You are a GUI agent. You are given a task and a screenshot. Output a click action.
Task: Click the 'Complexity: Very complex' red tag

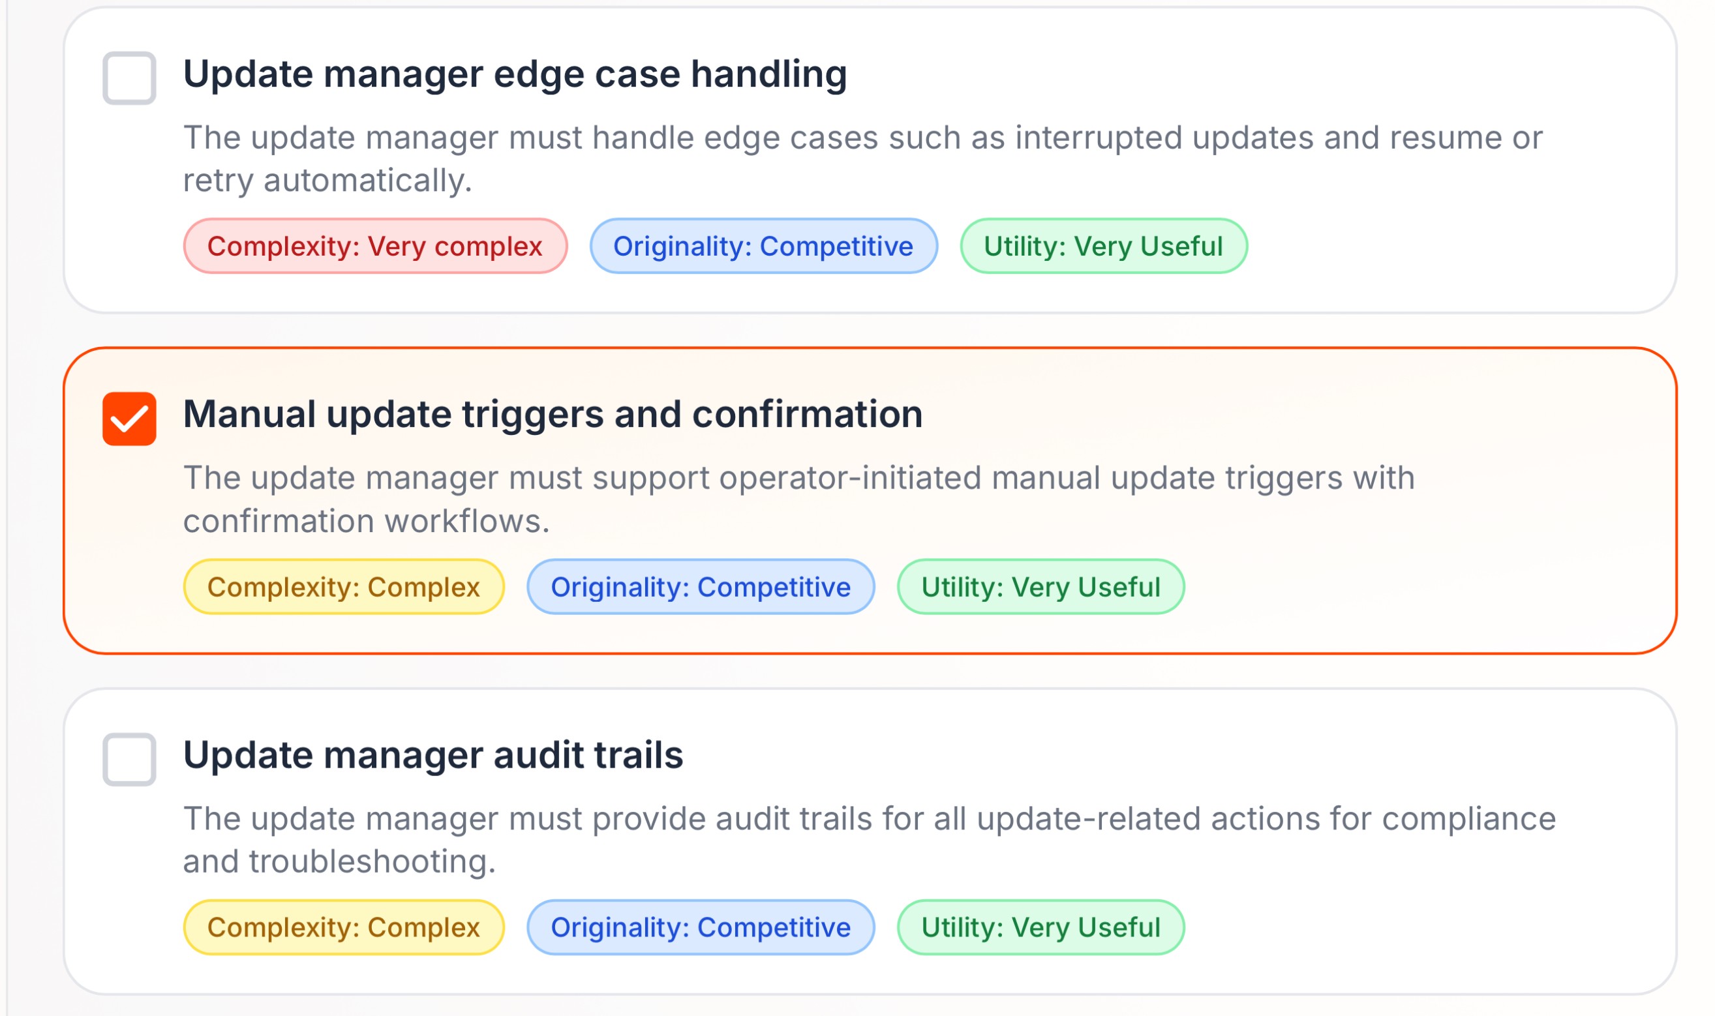[x=374, y=246]
